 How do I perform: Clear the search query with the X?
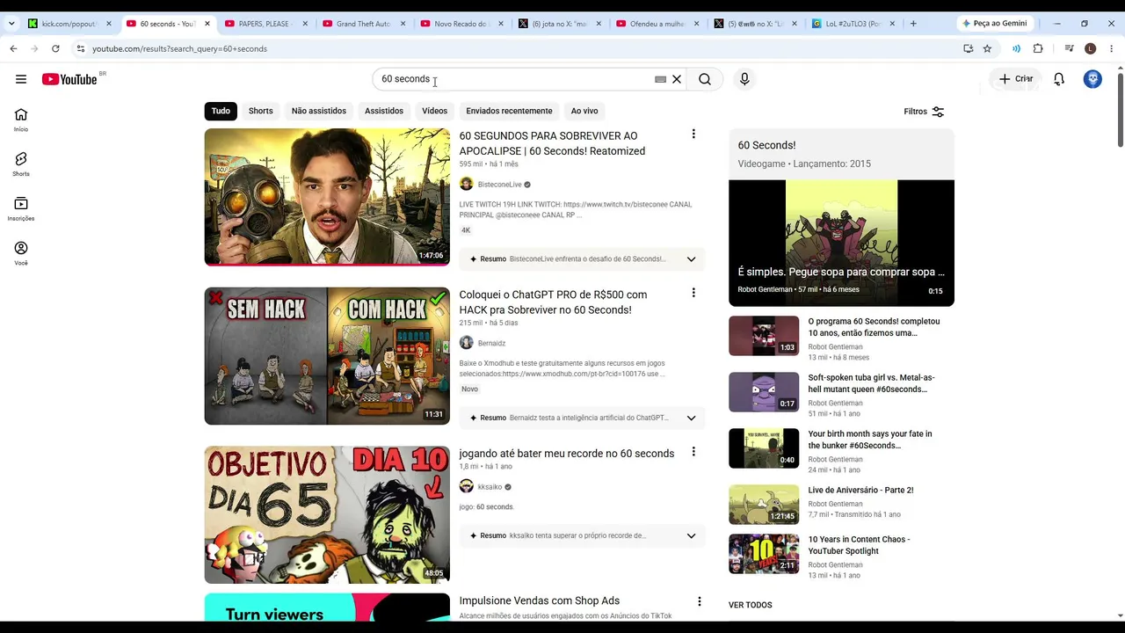677,79
